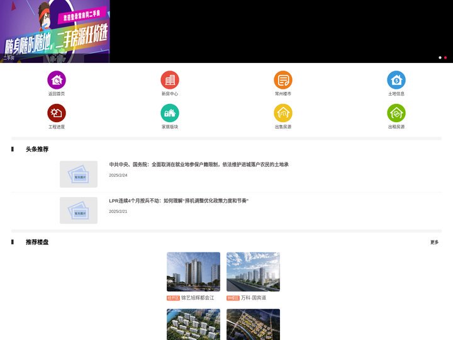Open the 出售房源 yellow house icon
This screenshot has width=453, height=340.
coord(283,113)
